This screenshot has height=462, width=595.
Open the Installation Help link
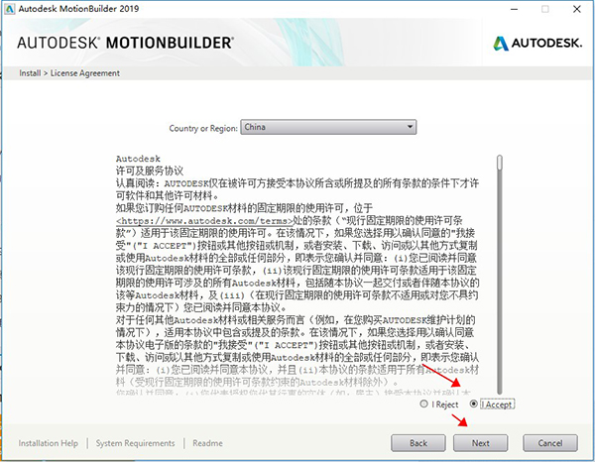[49, 443]
